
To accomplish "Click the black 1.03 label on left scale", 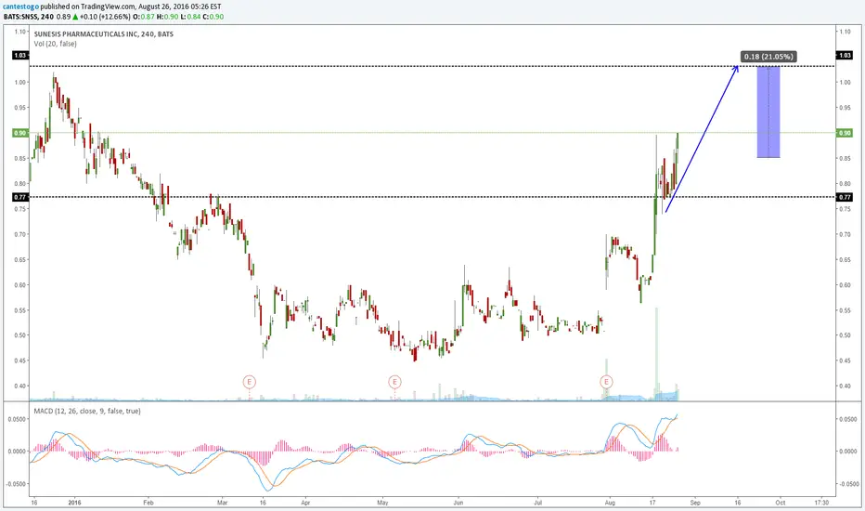I will pyautogui.click(x=20, y=55).
